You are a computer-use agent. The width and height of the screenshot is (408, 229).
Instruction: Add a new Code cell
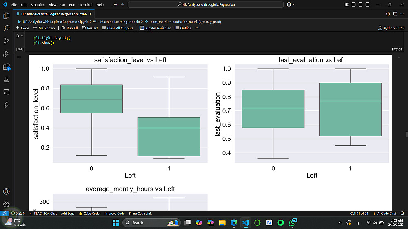22,28
